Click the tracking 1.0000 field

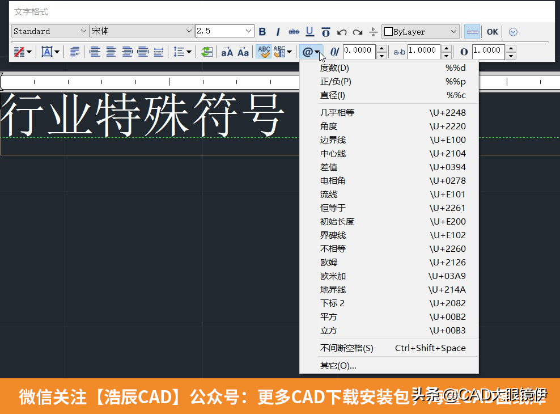coord(424,50)
